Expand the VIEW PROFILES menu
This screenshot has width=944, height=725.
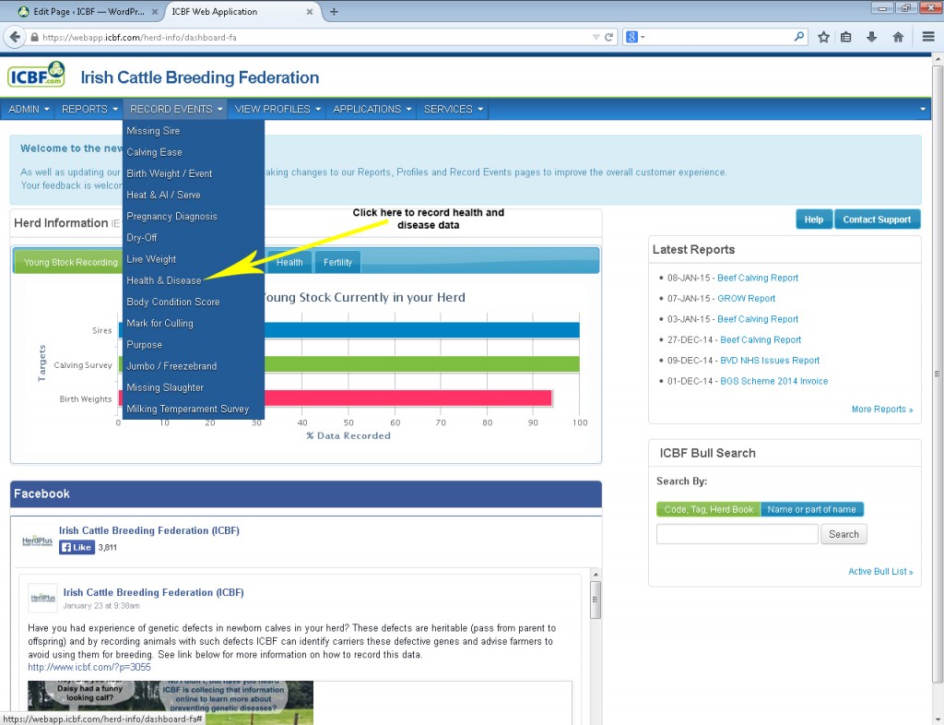tap(277, 109)
